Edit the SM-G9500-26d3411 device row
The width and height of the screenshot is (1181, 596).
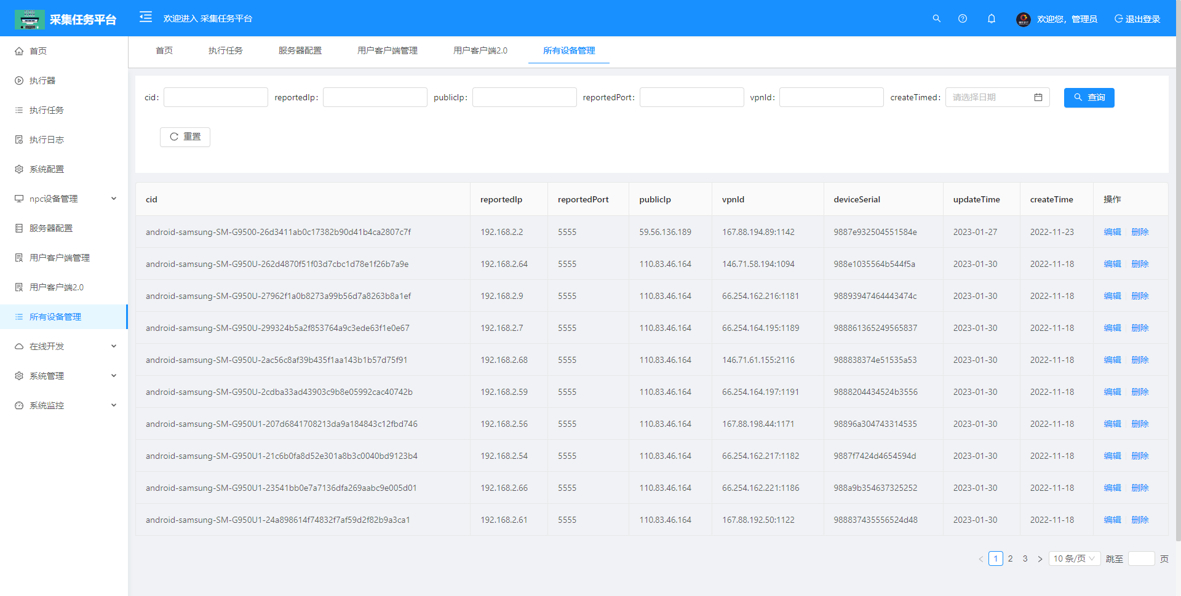pyautogui.click(x=1112, y=232)
